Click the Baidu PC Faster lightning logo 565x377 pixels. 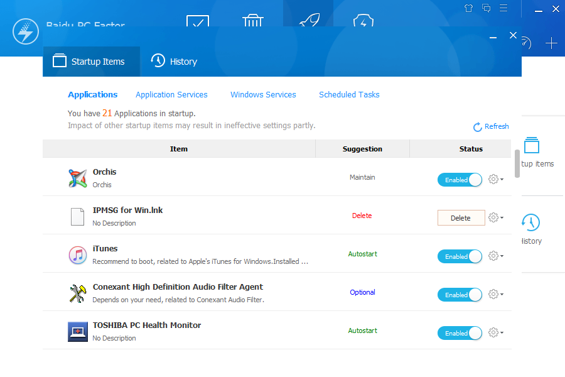click(x=26, y=31)
